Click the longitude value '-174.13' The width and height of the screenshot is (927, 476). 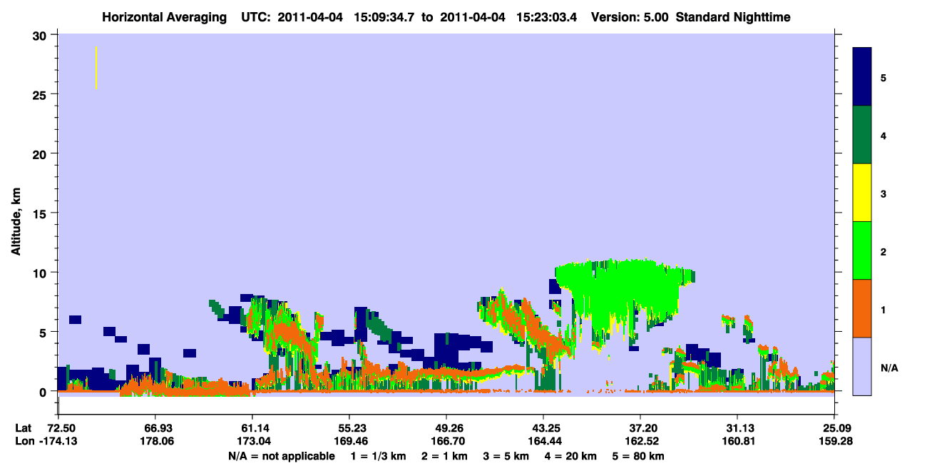pos(58,442)
